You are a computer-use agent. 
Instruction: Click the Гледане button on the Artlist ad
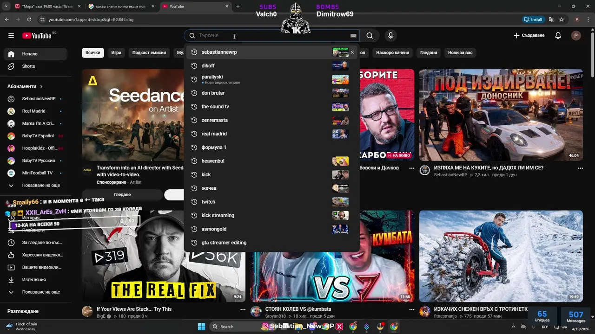[122, 195]
